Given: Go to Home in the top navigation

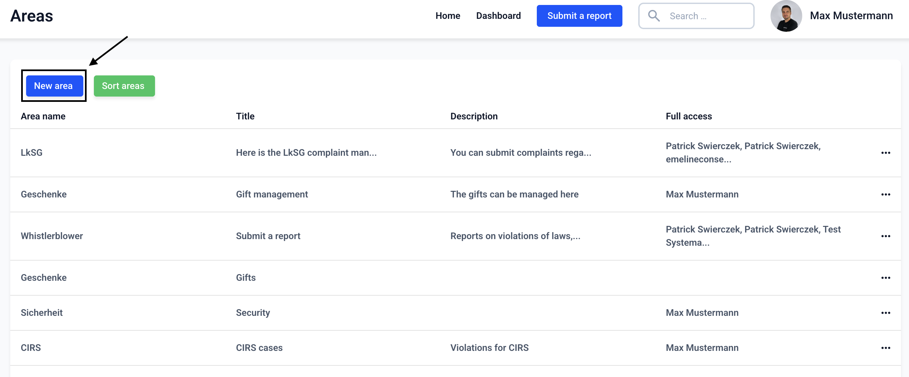Looking at the screenshot, I should tap(448, 16).
